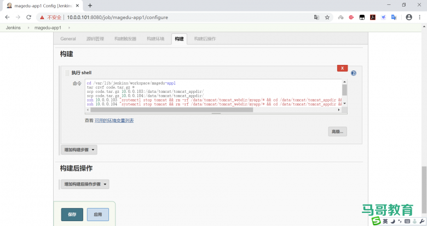Click the command box vertical scrollbar thumb

pos(344,90)
